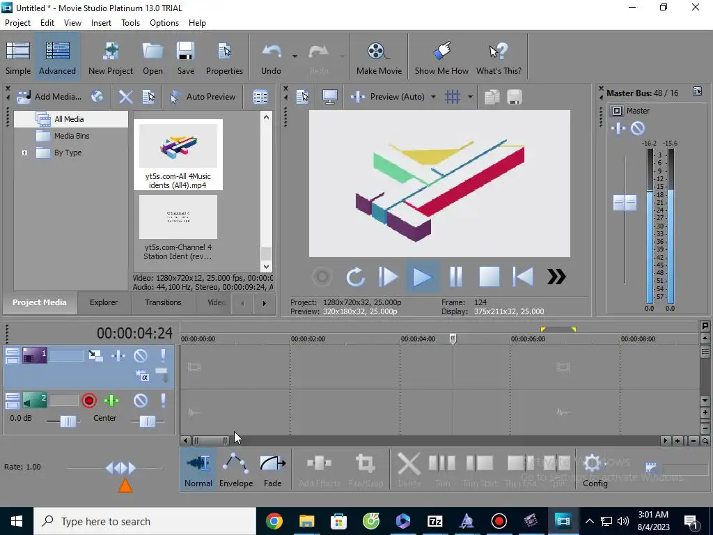Open project Properties
This screenshot has width=713, height=535.
(224, 57)
